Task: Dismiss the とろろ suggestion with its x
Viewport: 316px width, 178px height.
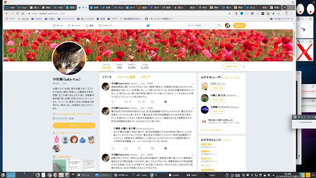Action: (242, 84)
